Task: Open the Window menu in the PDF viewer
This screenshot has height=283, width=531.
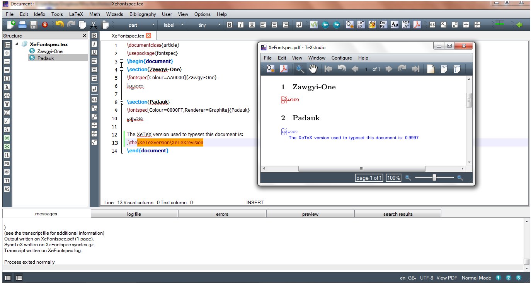Action: click(x=317, y=58)
